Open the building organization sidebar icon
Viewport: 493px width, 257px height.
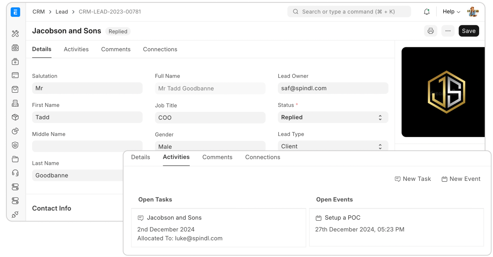click(15, 103)
